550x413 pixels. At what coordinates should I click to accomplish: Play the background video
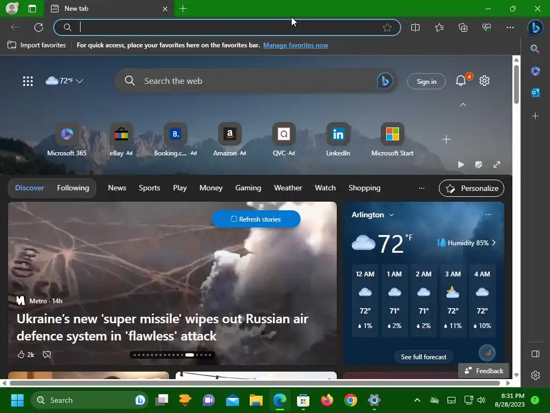click(461, 165)
